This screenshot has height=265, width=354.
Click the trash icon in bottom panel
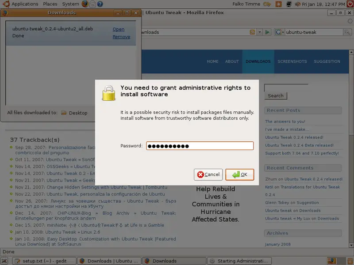pos(350,261)
